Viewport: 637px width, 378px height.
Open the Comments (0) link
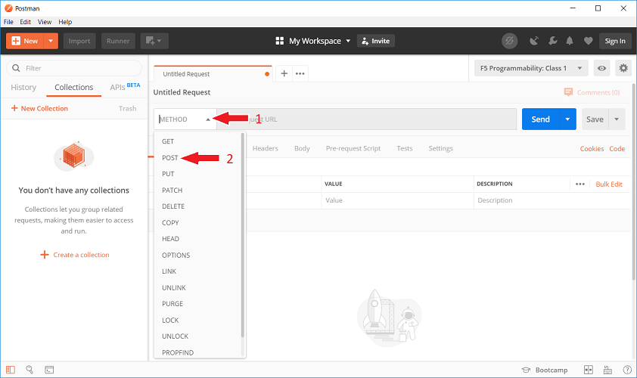pos(592,92)
